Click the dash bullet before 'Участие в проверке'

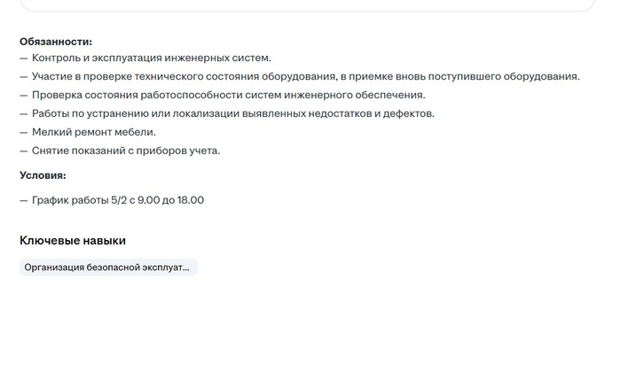click(24, 77)
